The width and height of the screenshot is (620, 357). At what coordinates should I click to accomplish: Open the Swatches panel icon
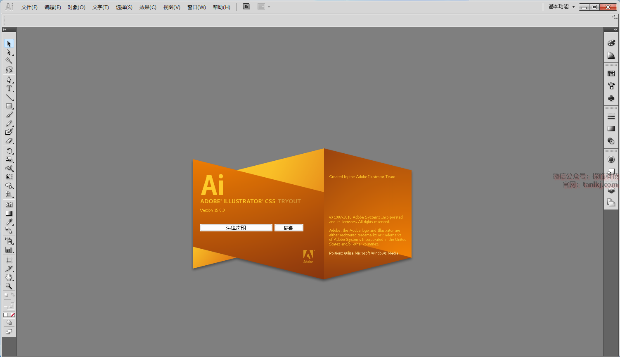(x=611, y=74)
